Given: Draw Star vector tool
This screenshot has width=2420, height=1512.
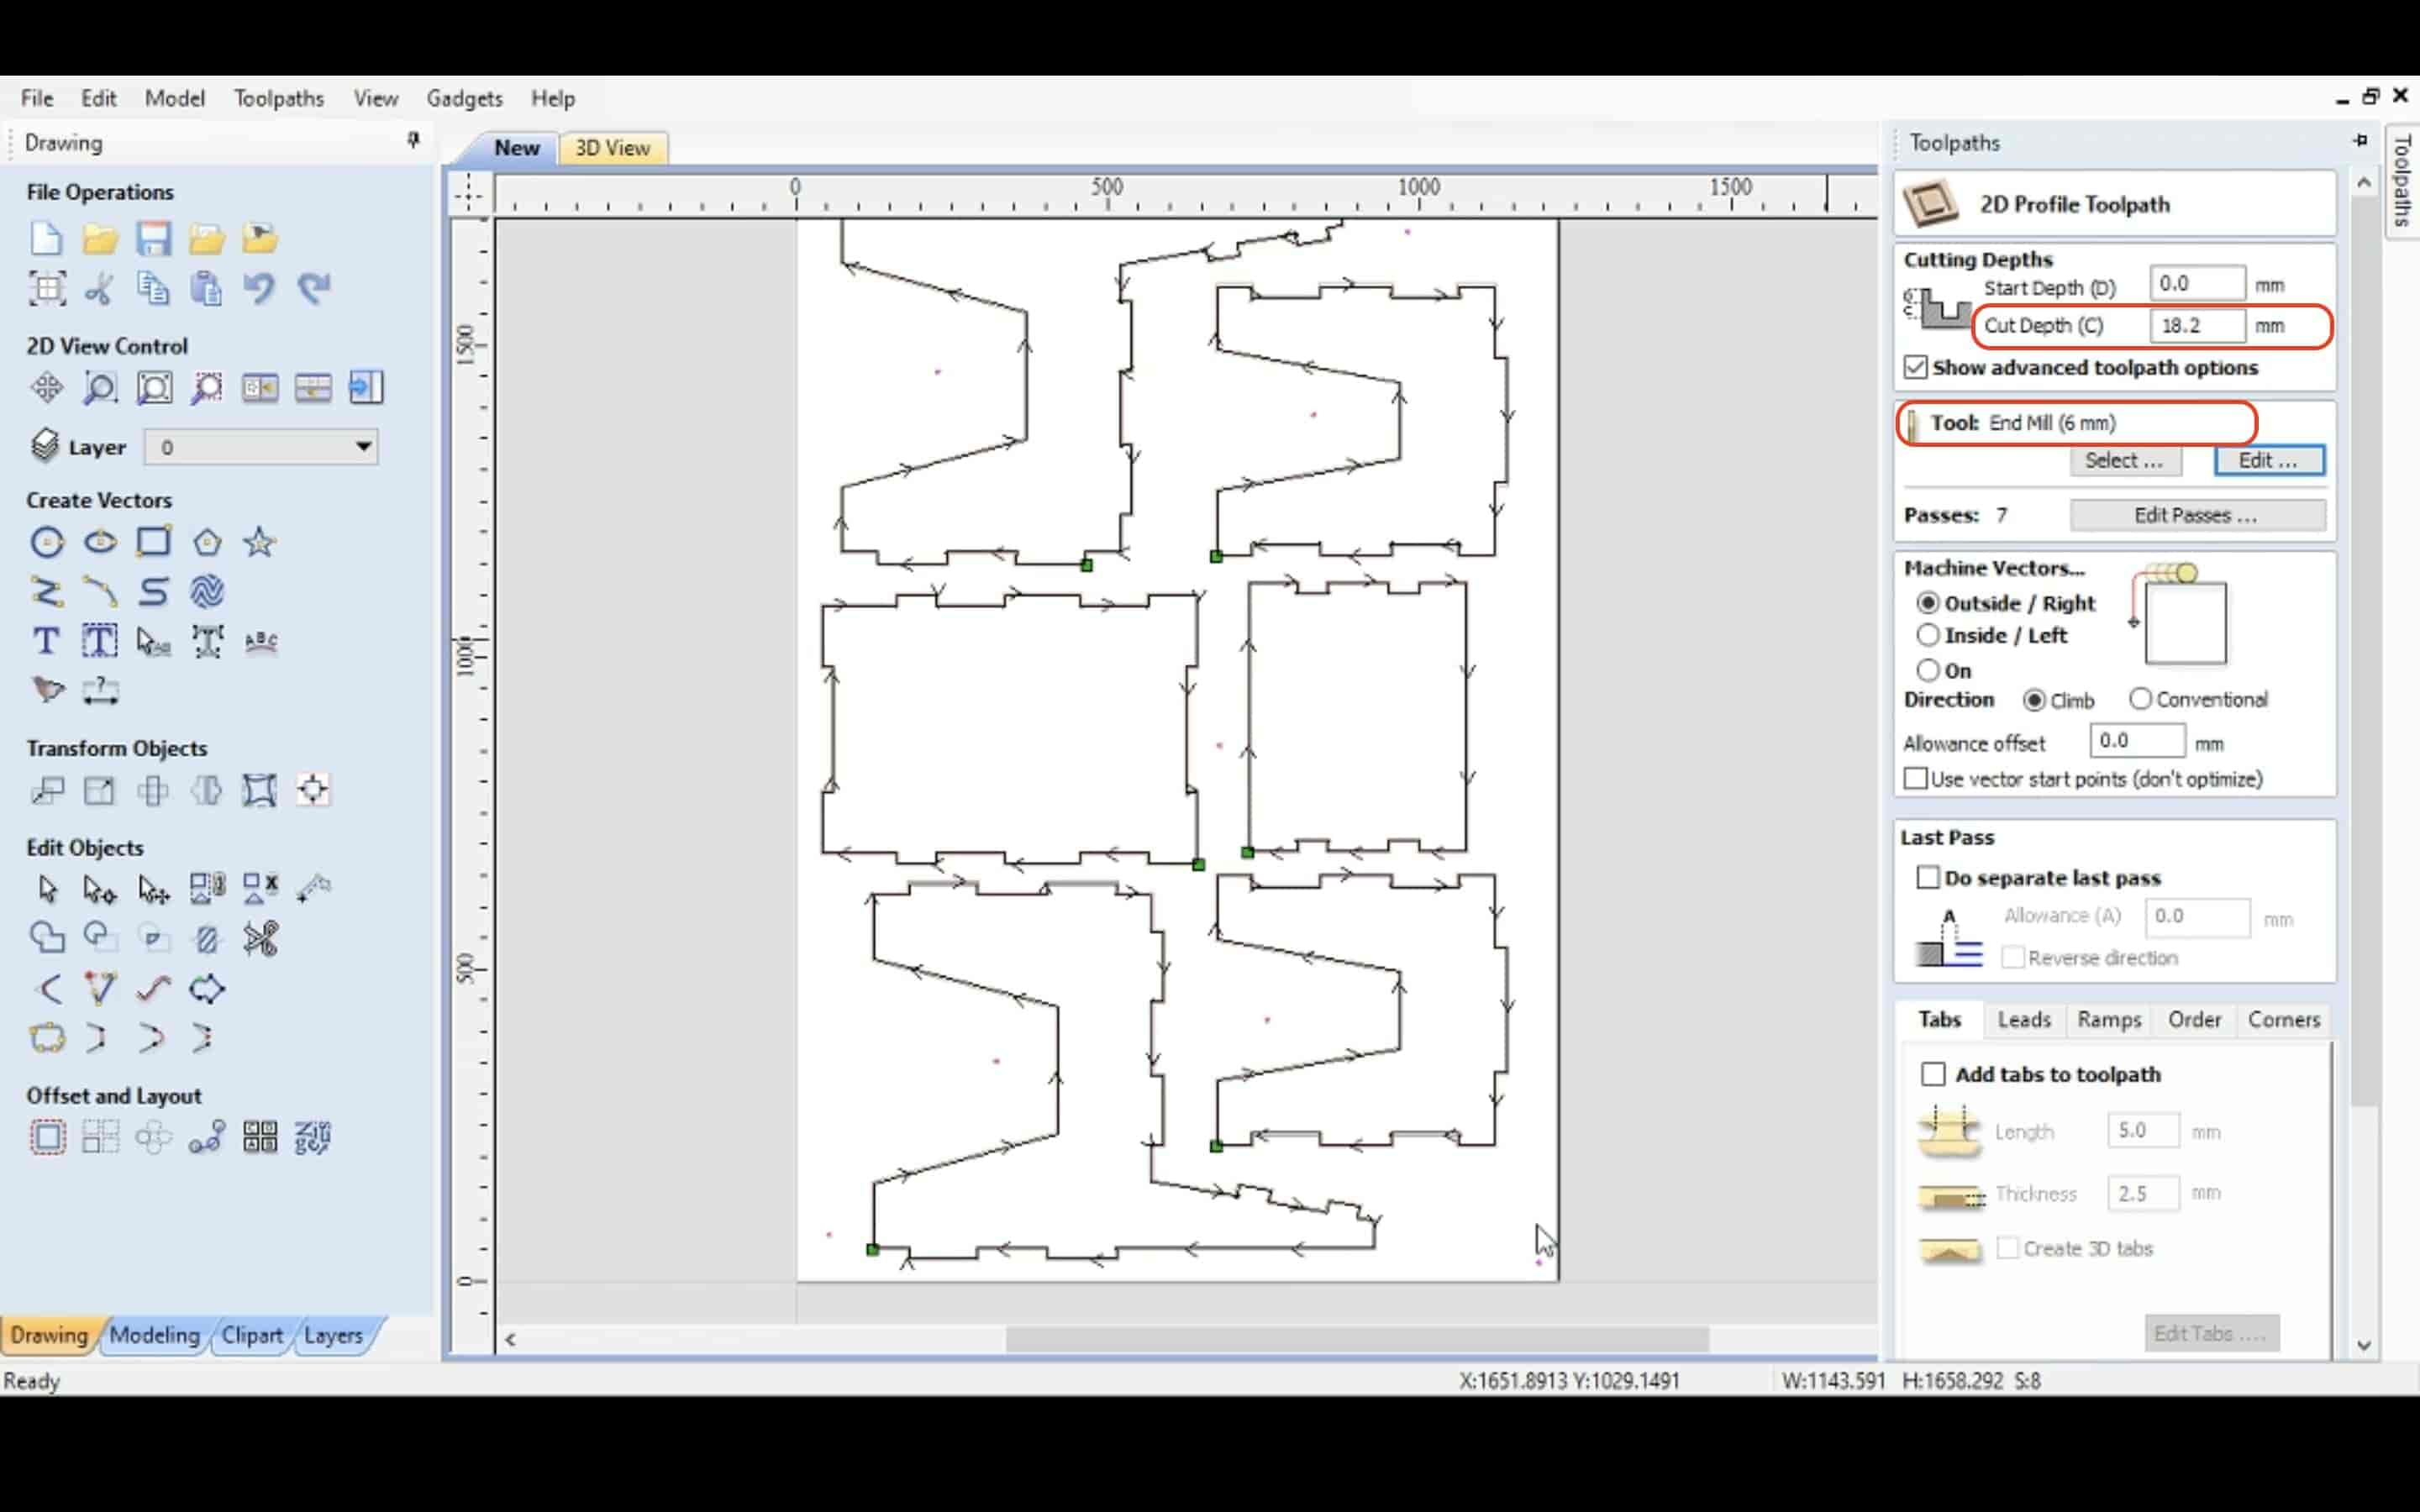Looking at the screenshot, I should 260,542.
